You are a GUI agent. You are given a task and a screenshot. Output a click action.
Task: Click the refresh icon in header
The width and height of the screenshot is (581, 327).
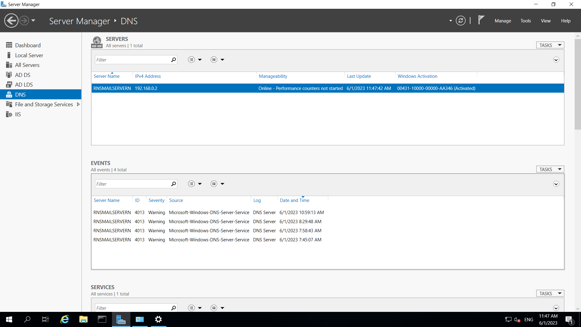pyautogui.click(x=461, y=21)
